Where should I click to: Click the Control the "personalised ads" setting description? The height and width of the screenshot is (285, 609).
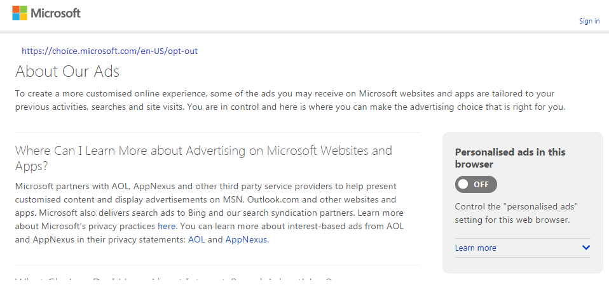[x=521, y=213]
